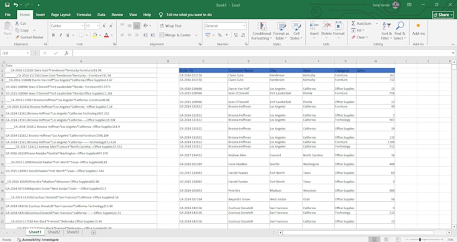Cut the selection to the clipboard
Viewport: 457px width, 242px height.
click(20, 23)
